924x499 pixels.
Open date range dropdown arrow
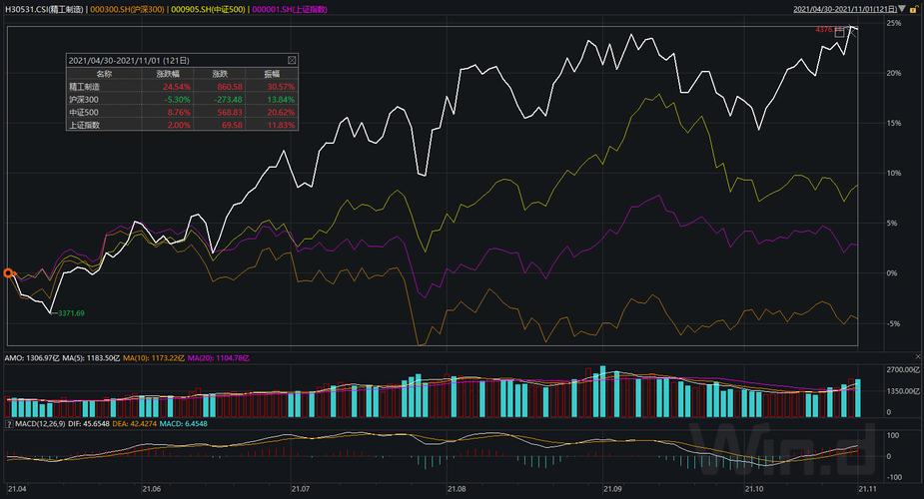pyautogui.click(x=902, y=9)
